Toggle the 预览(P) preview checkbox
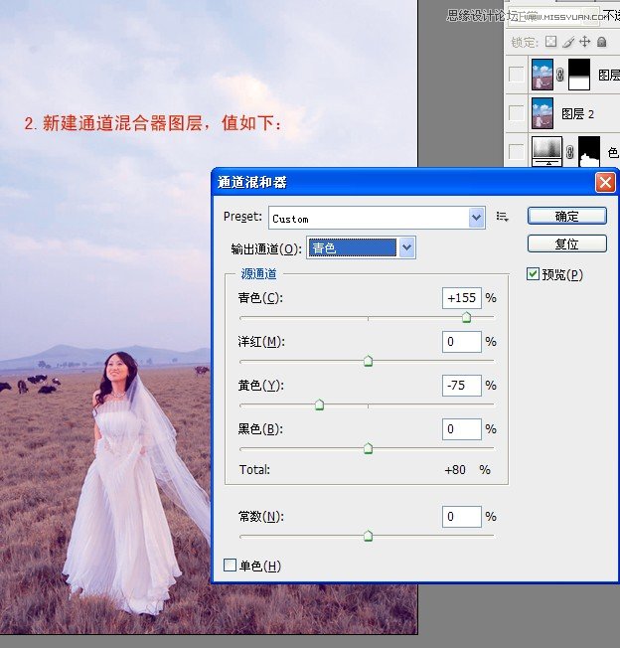 (x=533, y=273)
